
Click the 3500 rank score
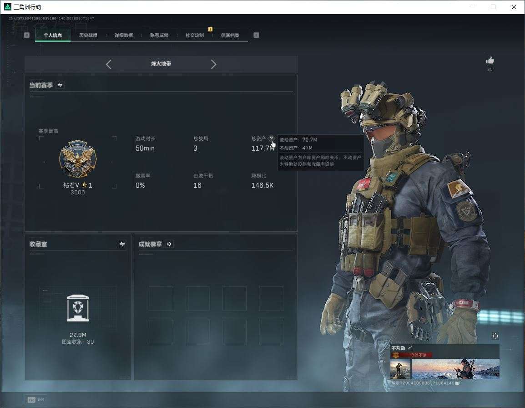78,193
